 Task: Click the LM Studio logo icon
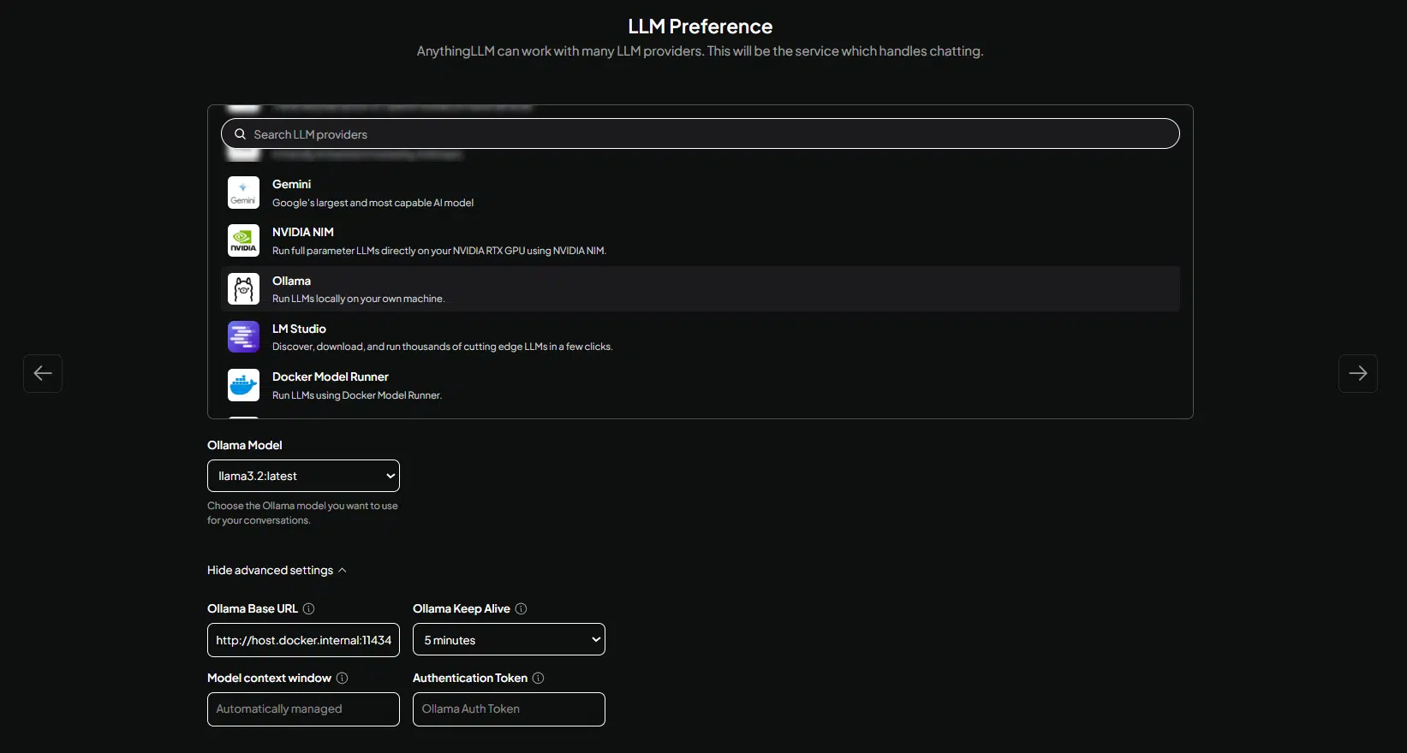[x=243, y=337]
